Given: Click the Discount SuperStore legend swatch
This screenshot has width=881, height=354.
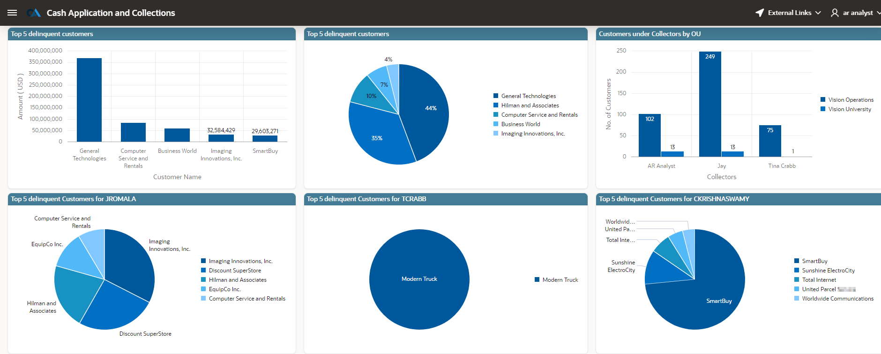Looking at the screenshot, I should [203, 270].
